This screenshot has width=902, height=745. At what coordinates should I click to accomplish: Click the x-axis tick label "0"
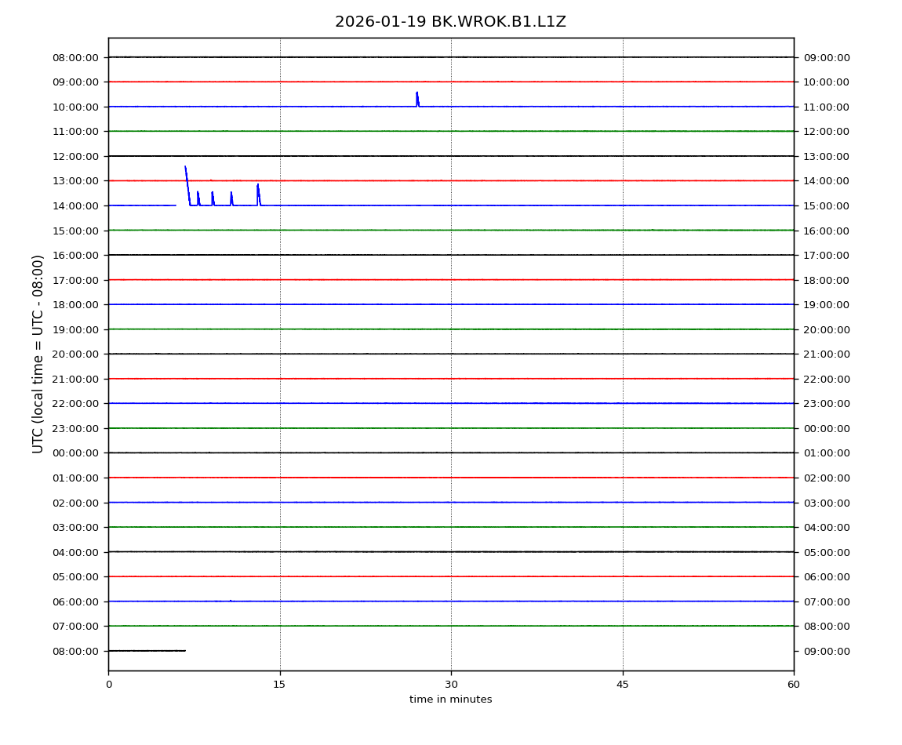[108, 685]
